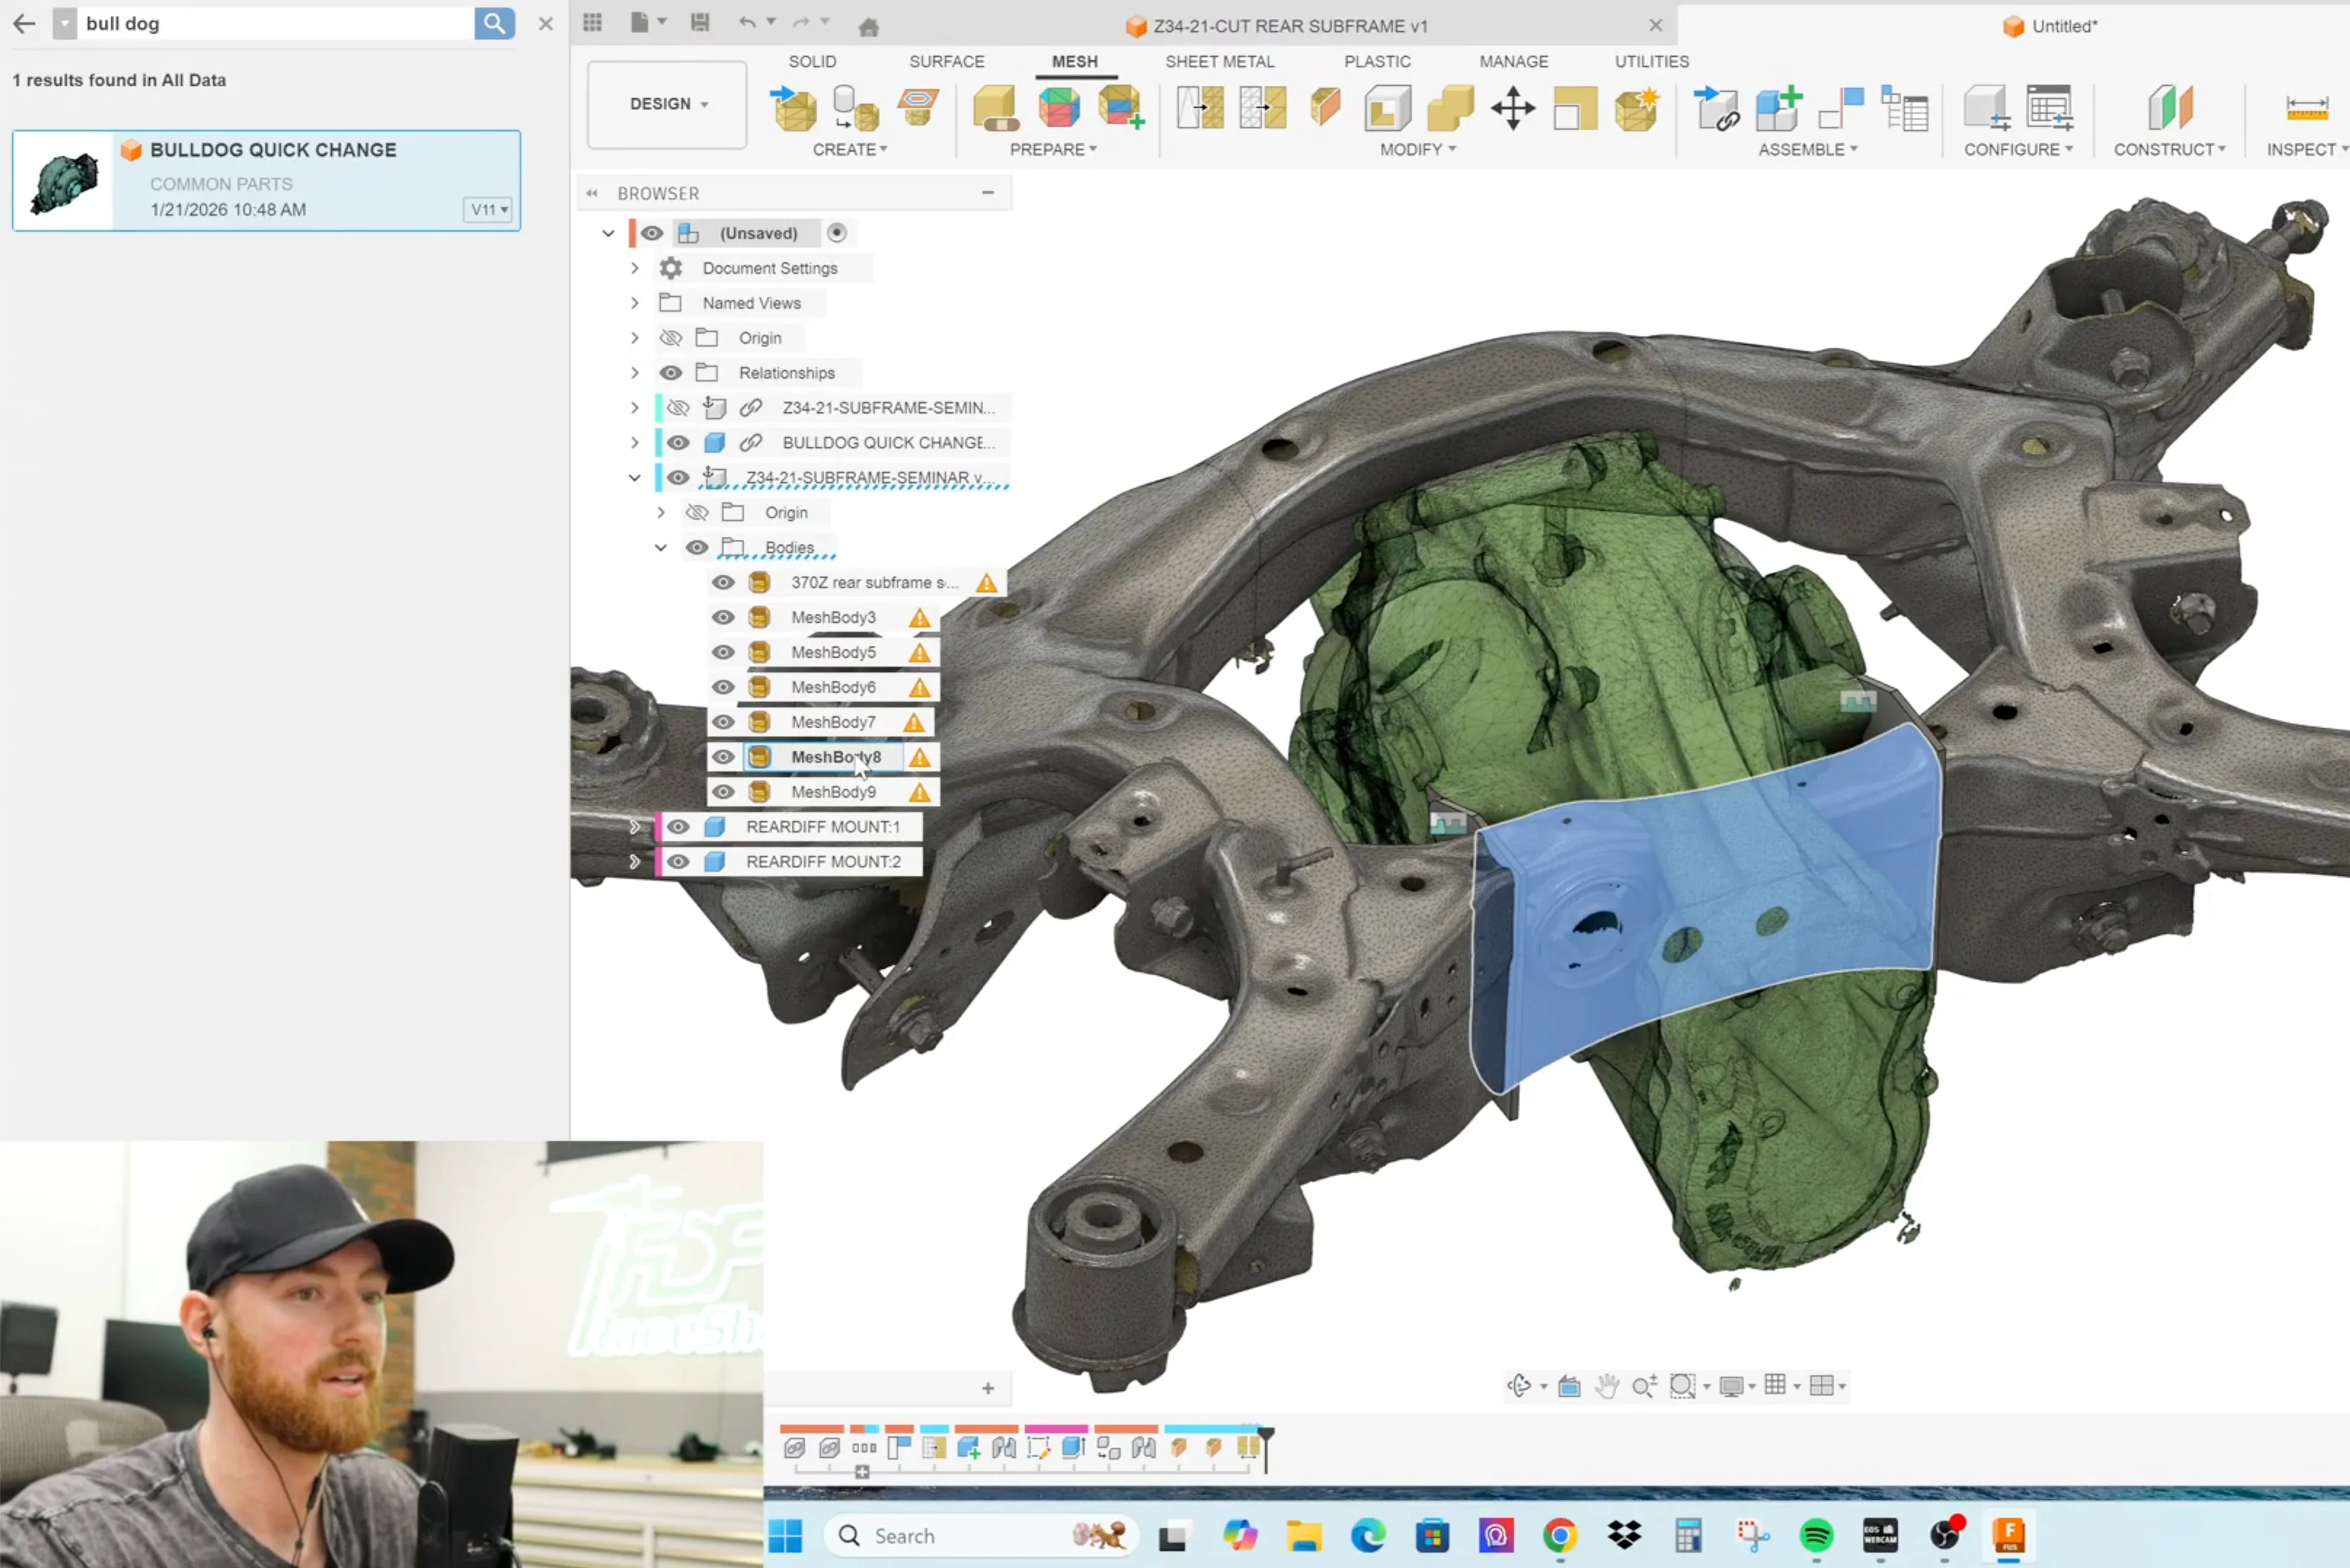Select the Pan hand tool

(x=1607, y=1385)
